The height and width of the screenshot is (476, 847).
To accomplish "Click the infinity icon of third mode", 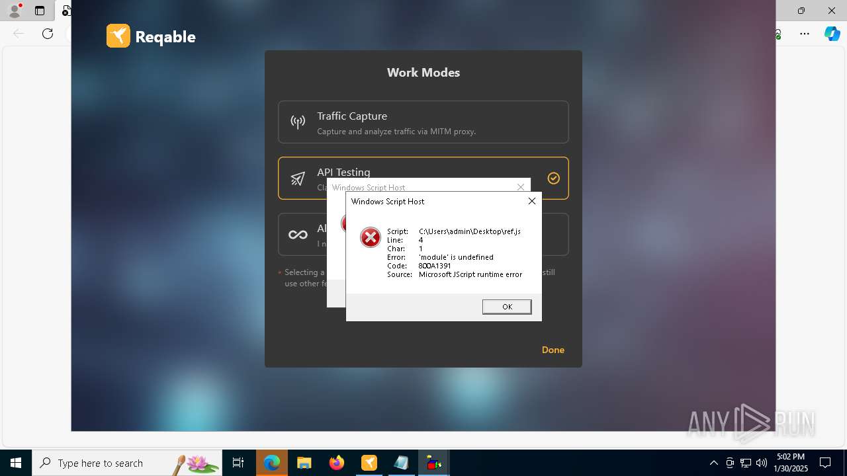I will [x=298, y=235].
